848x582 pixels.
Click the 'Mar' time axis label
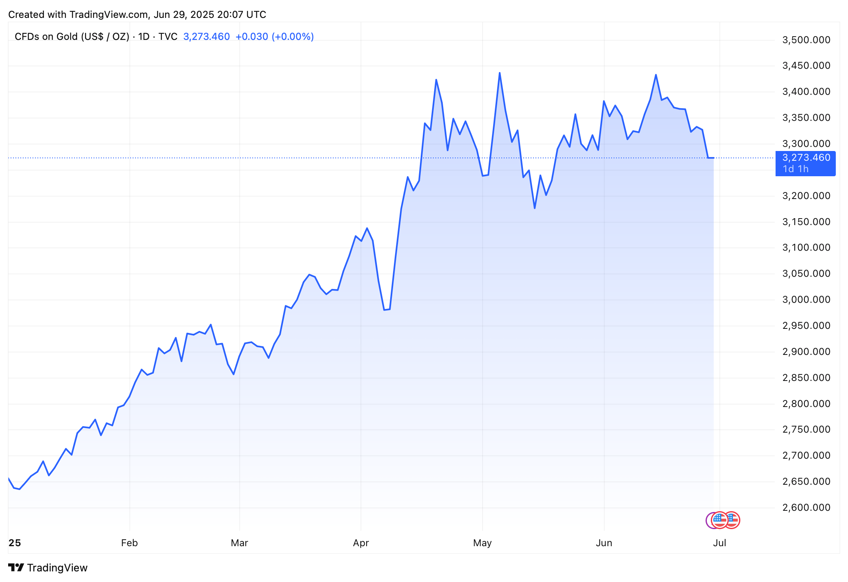(239, 543)
